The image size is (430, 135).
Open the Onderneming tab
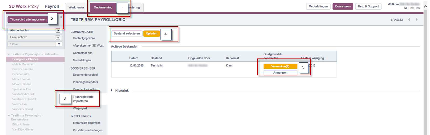(103, 7)
